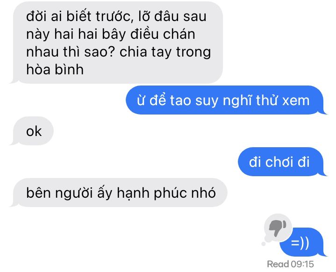Click the word "Read" under the last message

click(x=278, y=264)
